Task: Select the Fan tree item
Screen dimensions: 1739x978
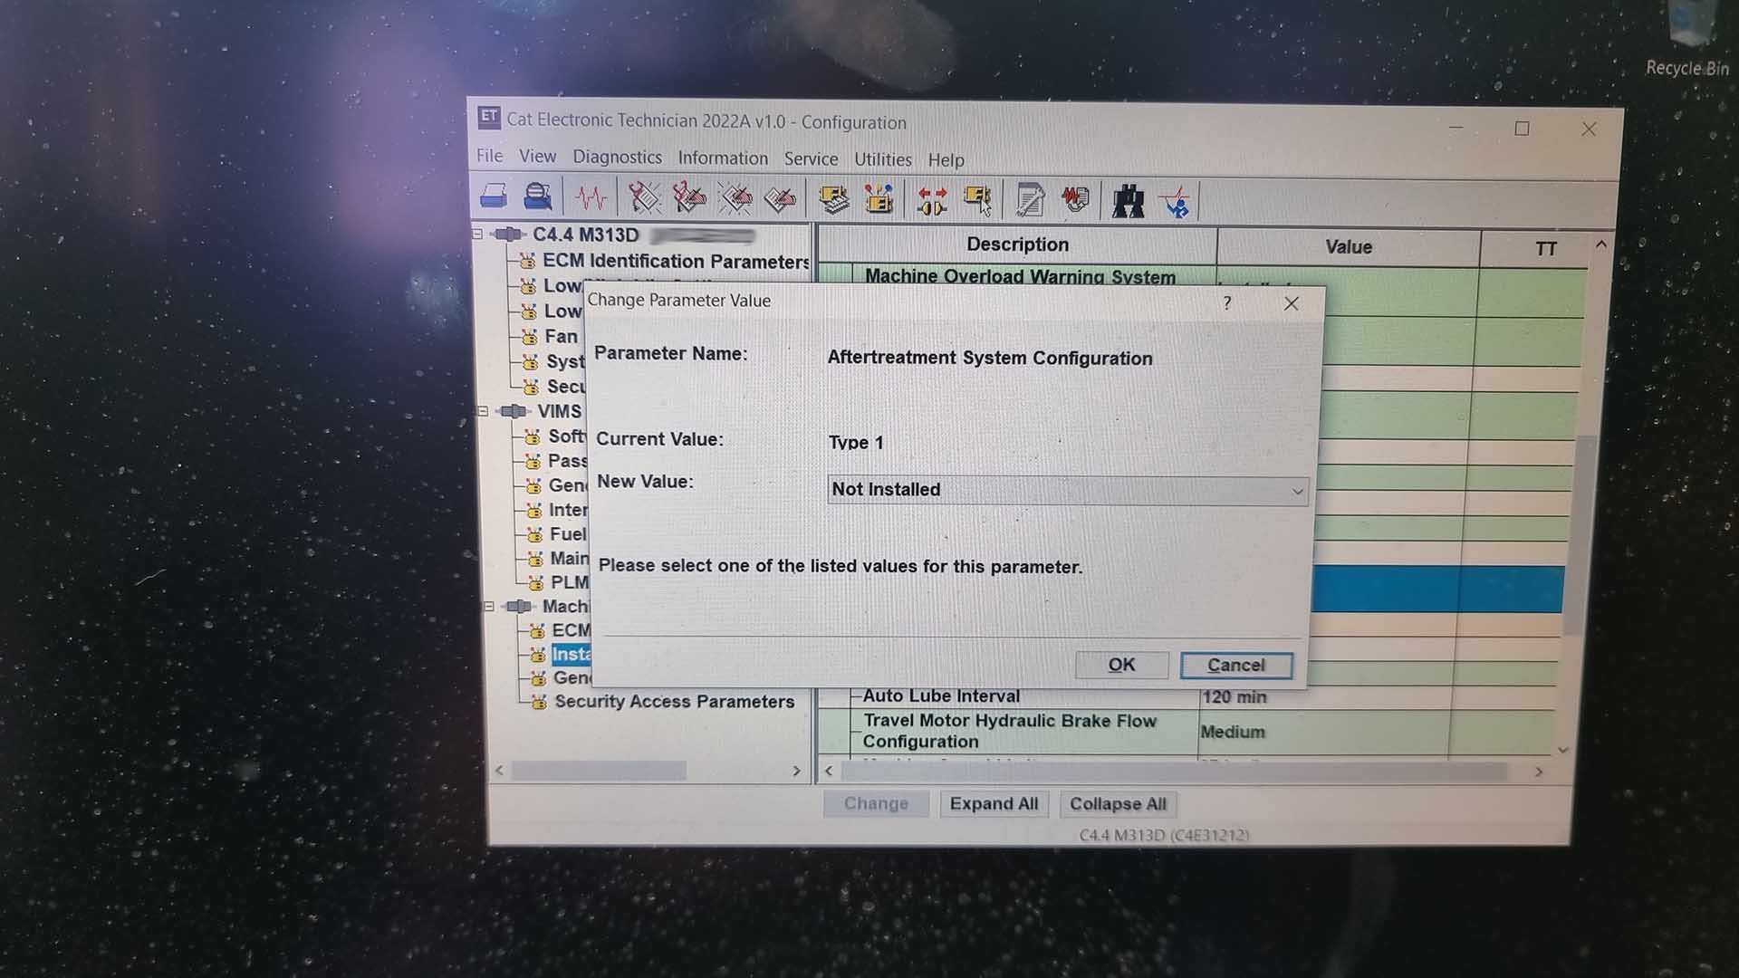Action: (561, 337)
